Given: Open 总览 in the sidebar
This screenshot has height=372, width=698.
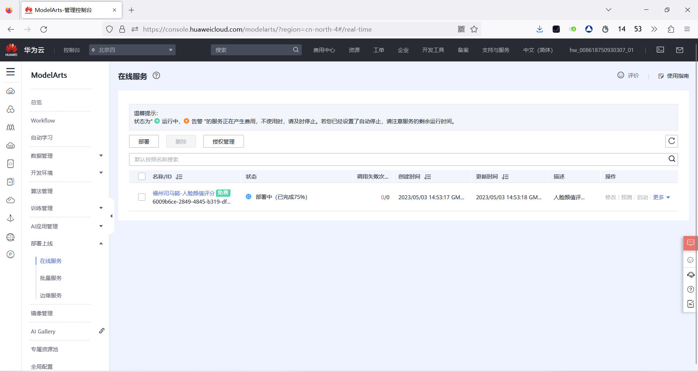Looking at the screenshot, I should click(36, 103).
